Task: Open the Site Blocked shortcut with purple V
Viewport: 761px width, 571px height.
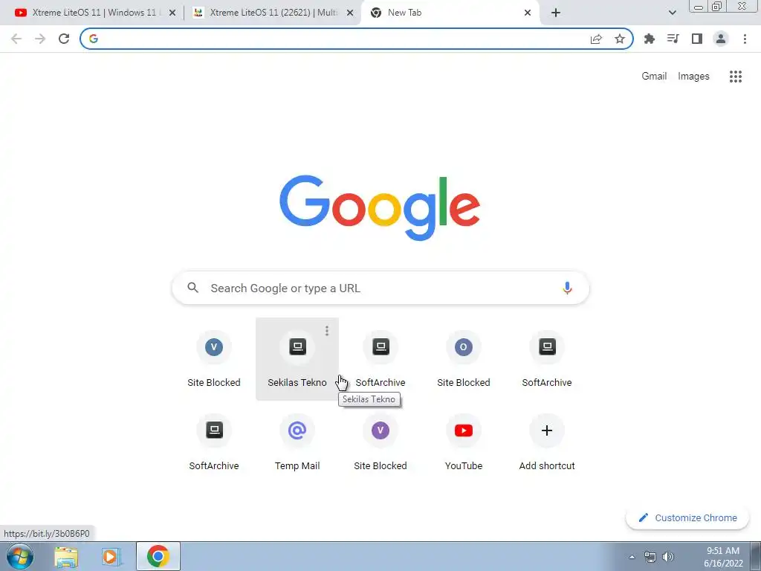Action: coord(380,442)
